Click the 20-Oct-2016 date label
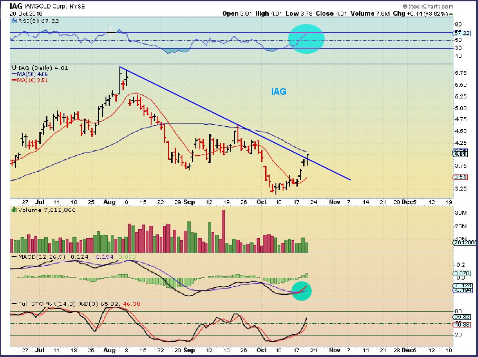Screen dimensions: 478x357 tap(26, 14)
